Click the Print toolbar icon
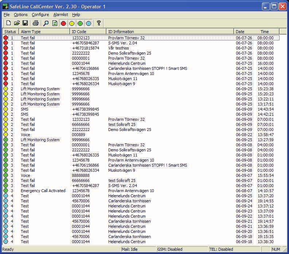The width and height of the screenshot is (289, 254). click(x=36, y=23)
